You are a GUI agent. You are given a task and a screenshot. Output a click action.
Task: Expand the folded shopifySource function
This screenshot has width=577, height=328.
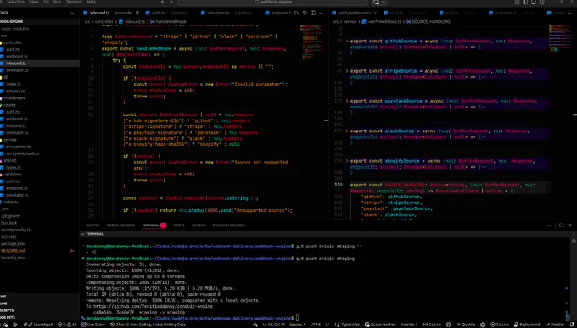[347, 161]
